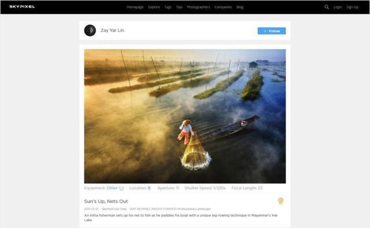Viewport: 370px width, 228px height.
Task: Click the Other equipment link
Action: tap(112, 188)
